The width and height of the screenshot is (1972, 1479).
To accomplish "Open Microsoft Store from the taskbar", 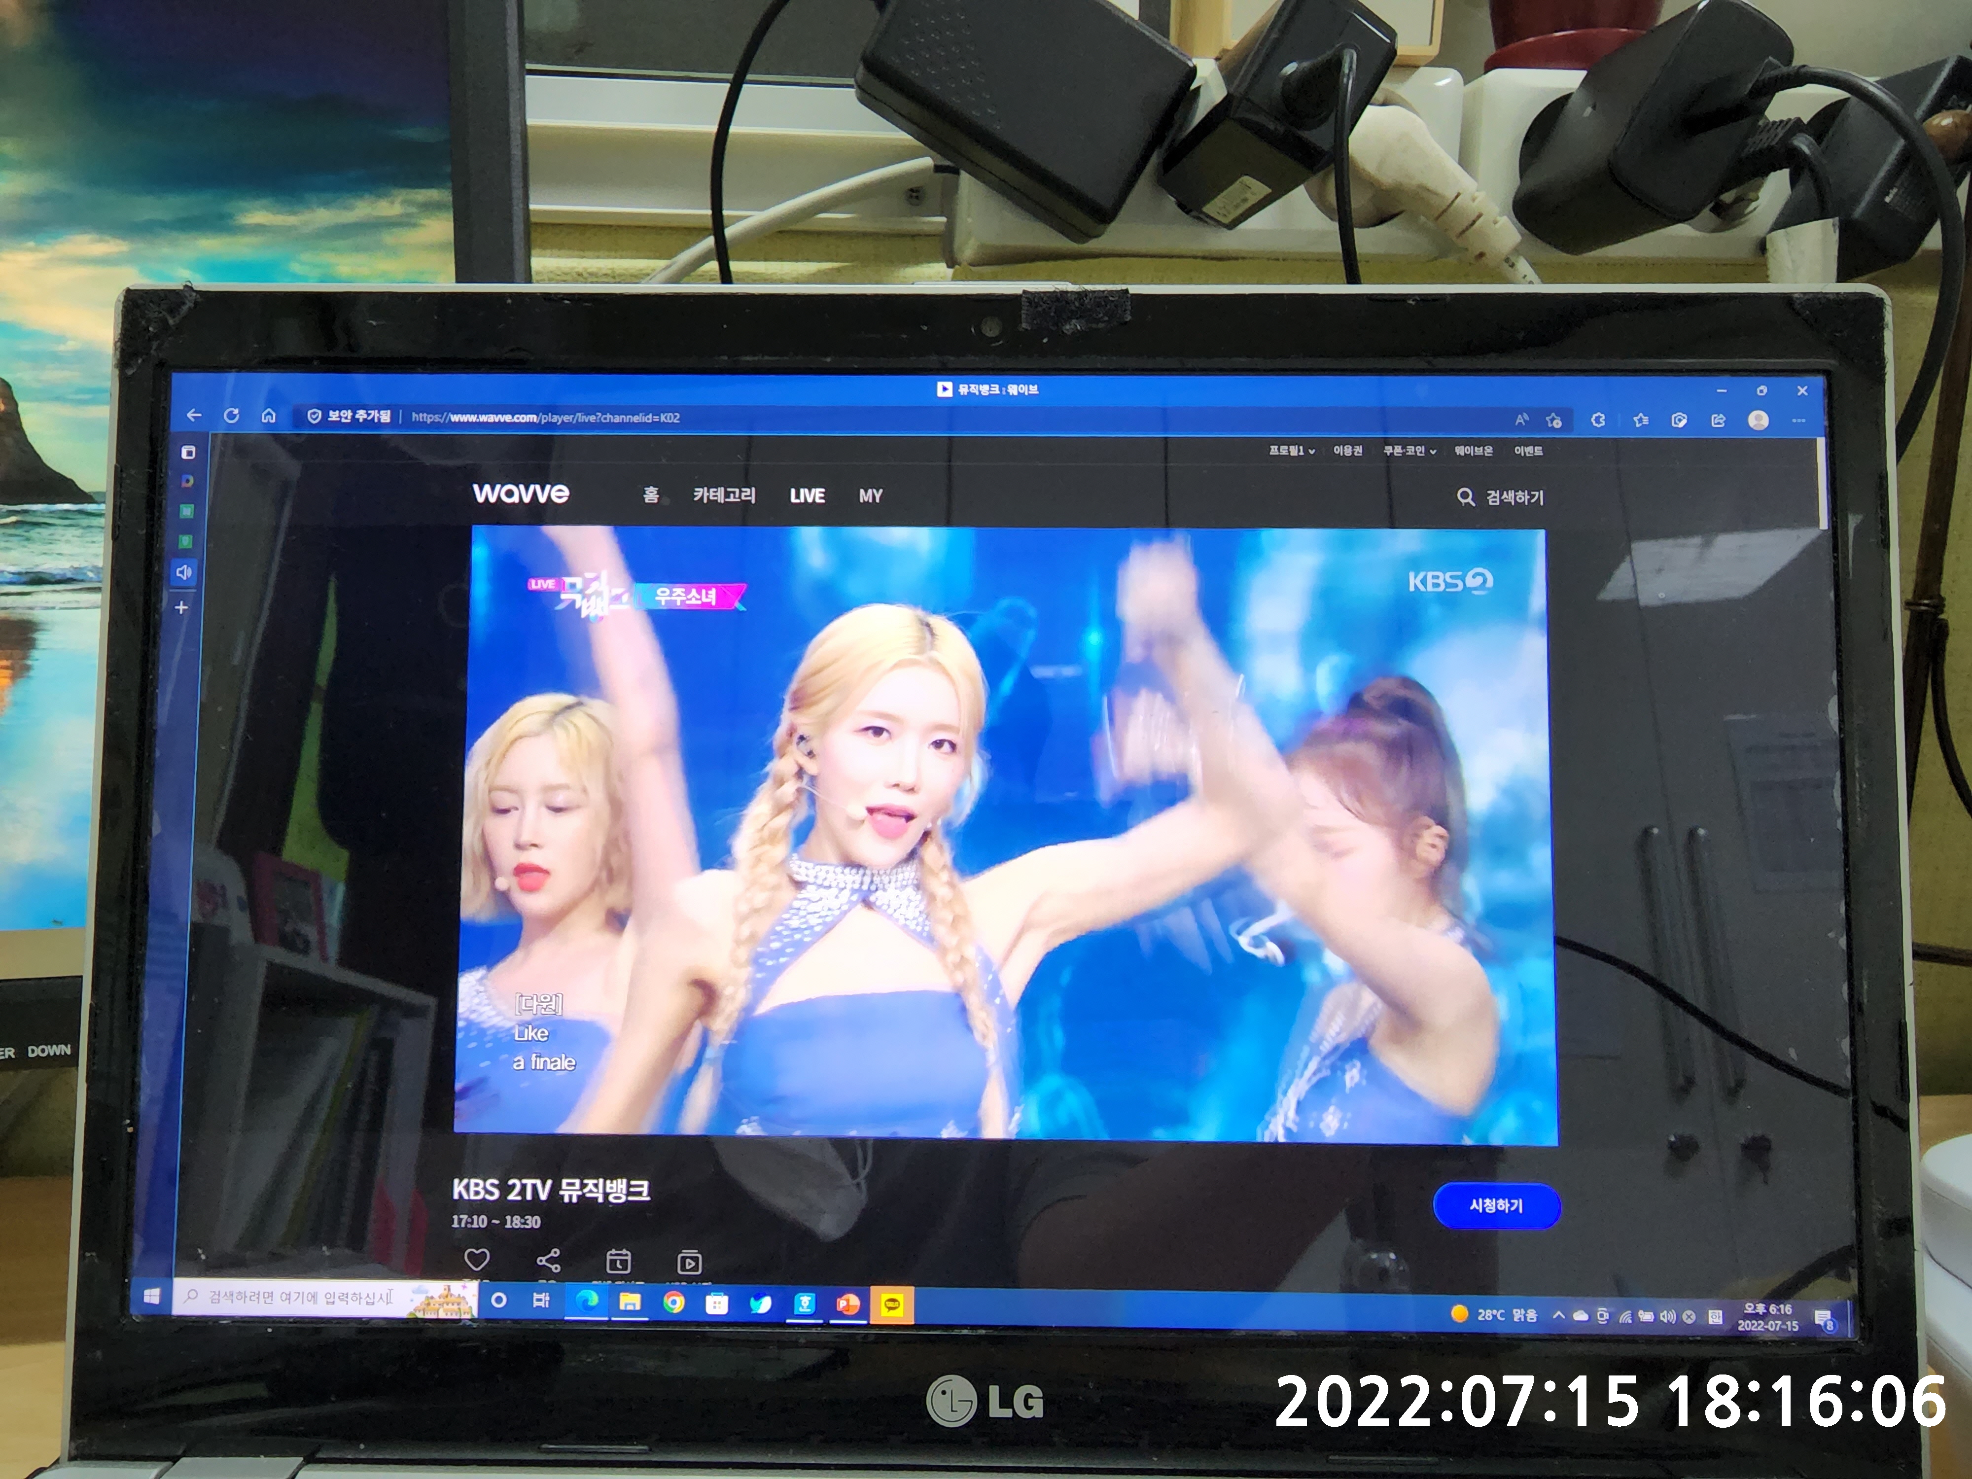I will pos(717,1304).
